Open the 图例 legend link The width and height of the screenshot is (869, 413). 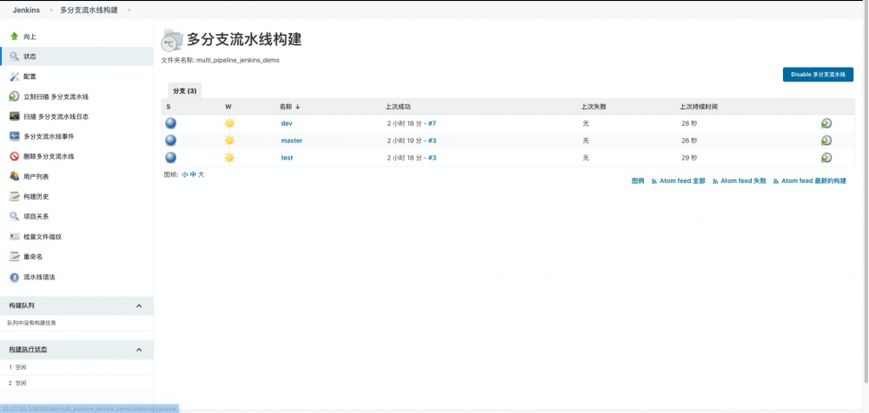pyautogui.click(x=638, y=181)
